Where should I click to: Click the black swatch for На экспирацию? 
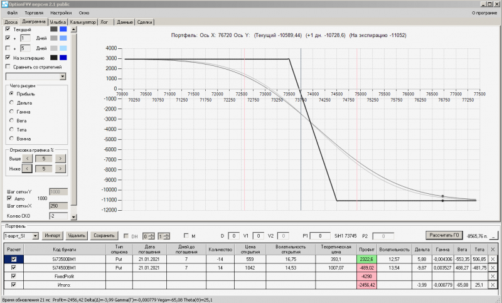point(54,58)
